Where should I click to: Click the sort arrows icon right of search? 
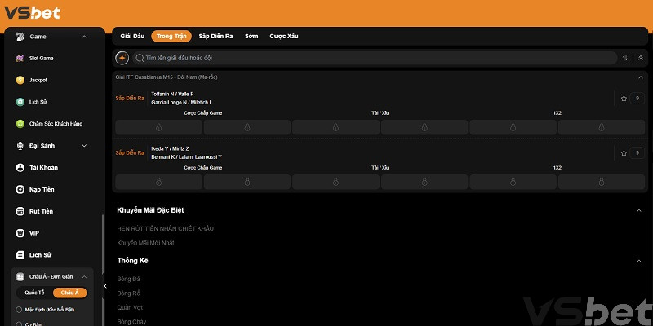point(625,58)
